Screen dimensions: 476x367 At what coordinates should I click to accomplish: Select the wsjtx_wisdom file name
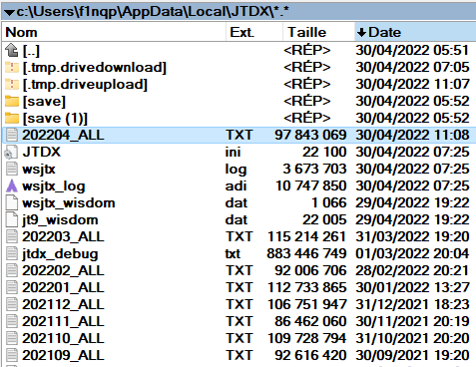click(x=69, y=202)
